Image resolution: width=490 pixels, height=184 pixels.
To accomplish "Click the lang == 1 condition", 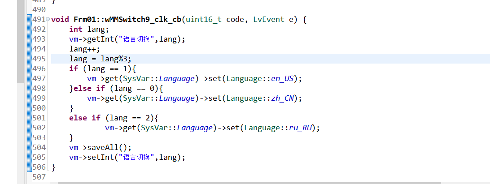I will (x=107, y=68).
